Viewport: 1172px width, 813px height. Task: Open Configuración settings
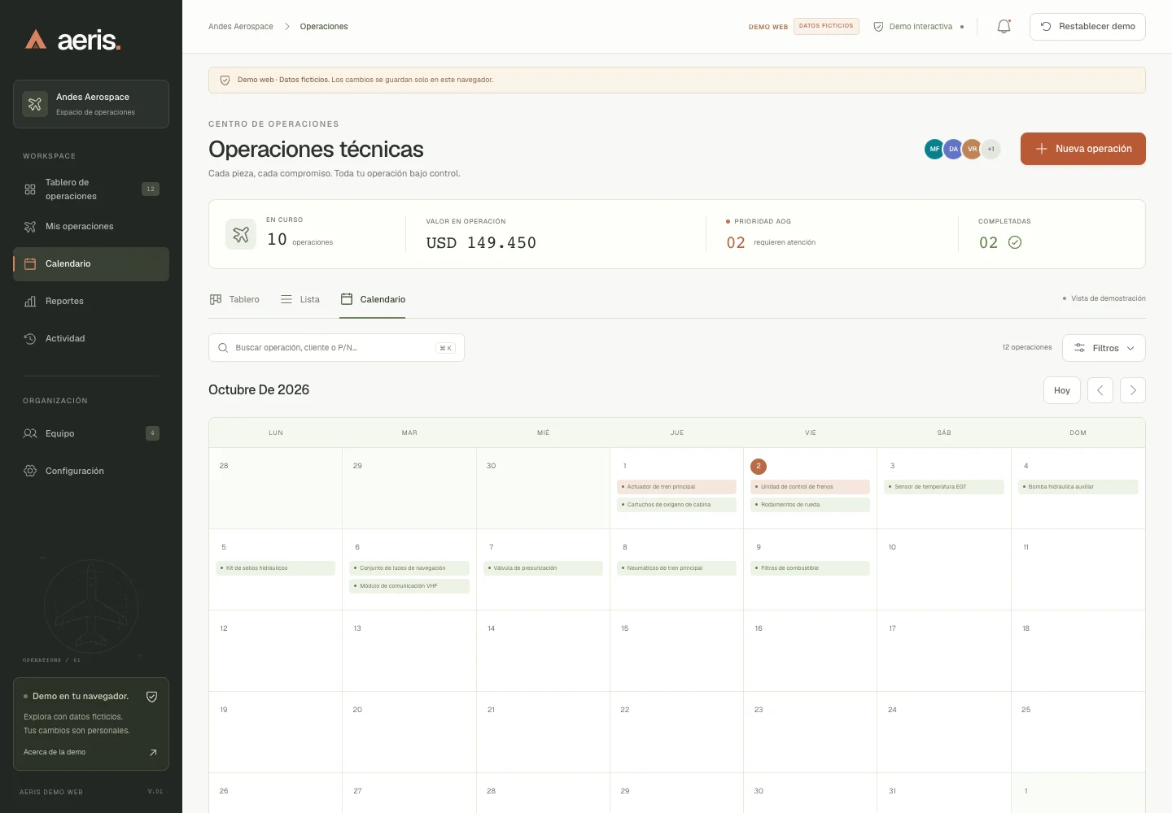pyautogui.click(x=91, y=472)
